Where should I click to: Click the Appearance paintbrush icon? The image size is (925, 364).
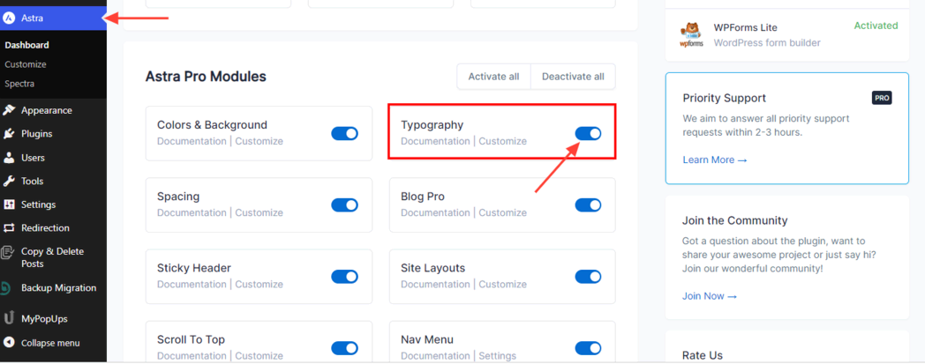pyautogui.click(x=9, y=110)
